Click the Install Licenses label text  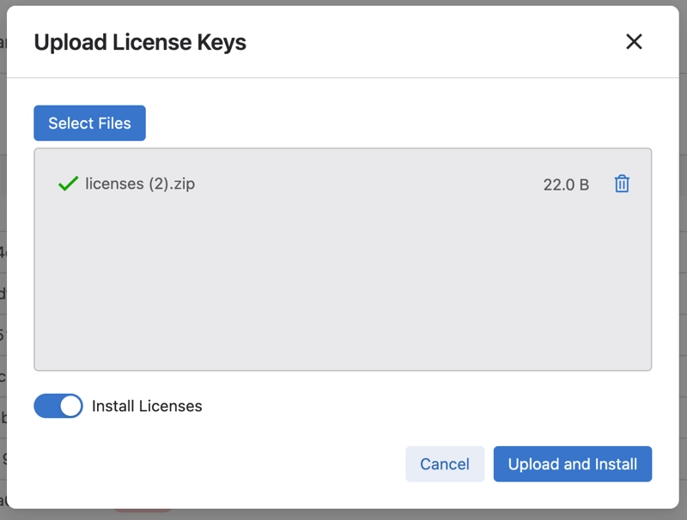(147, 406)
